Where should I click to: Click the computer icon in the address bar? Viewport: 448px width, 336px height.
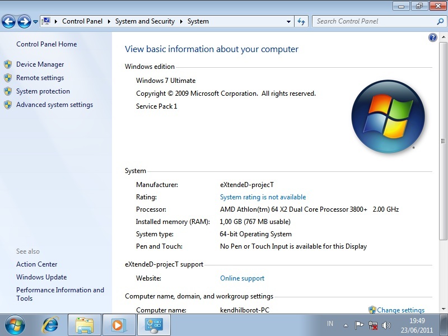pos(46,21)
